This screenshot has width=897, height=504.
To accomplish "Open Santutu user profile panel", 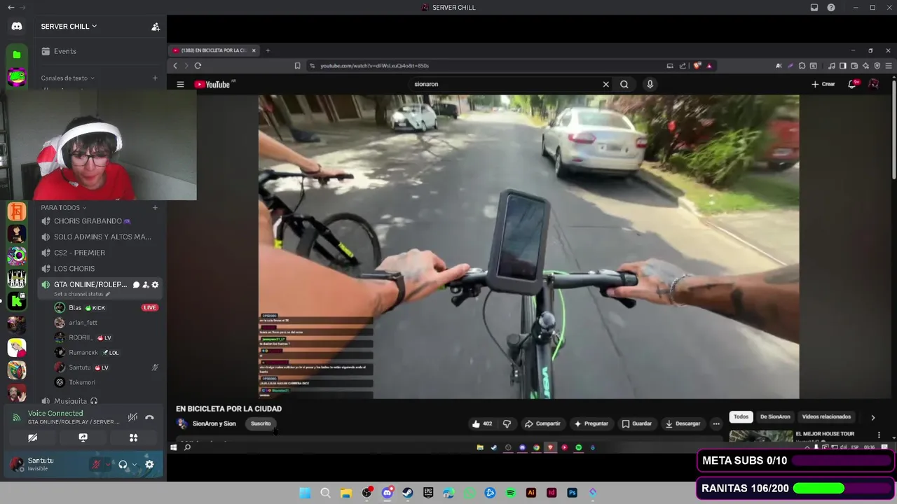I will coord(42,464).
